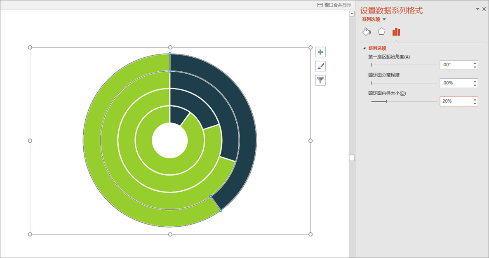Open the Chart Filters funnel button
Viewport: 489px width, 258px height.
click(x=320, y=80)
